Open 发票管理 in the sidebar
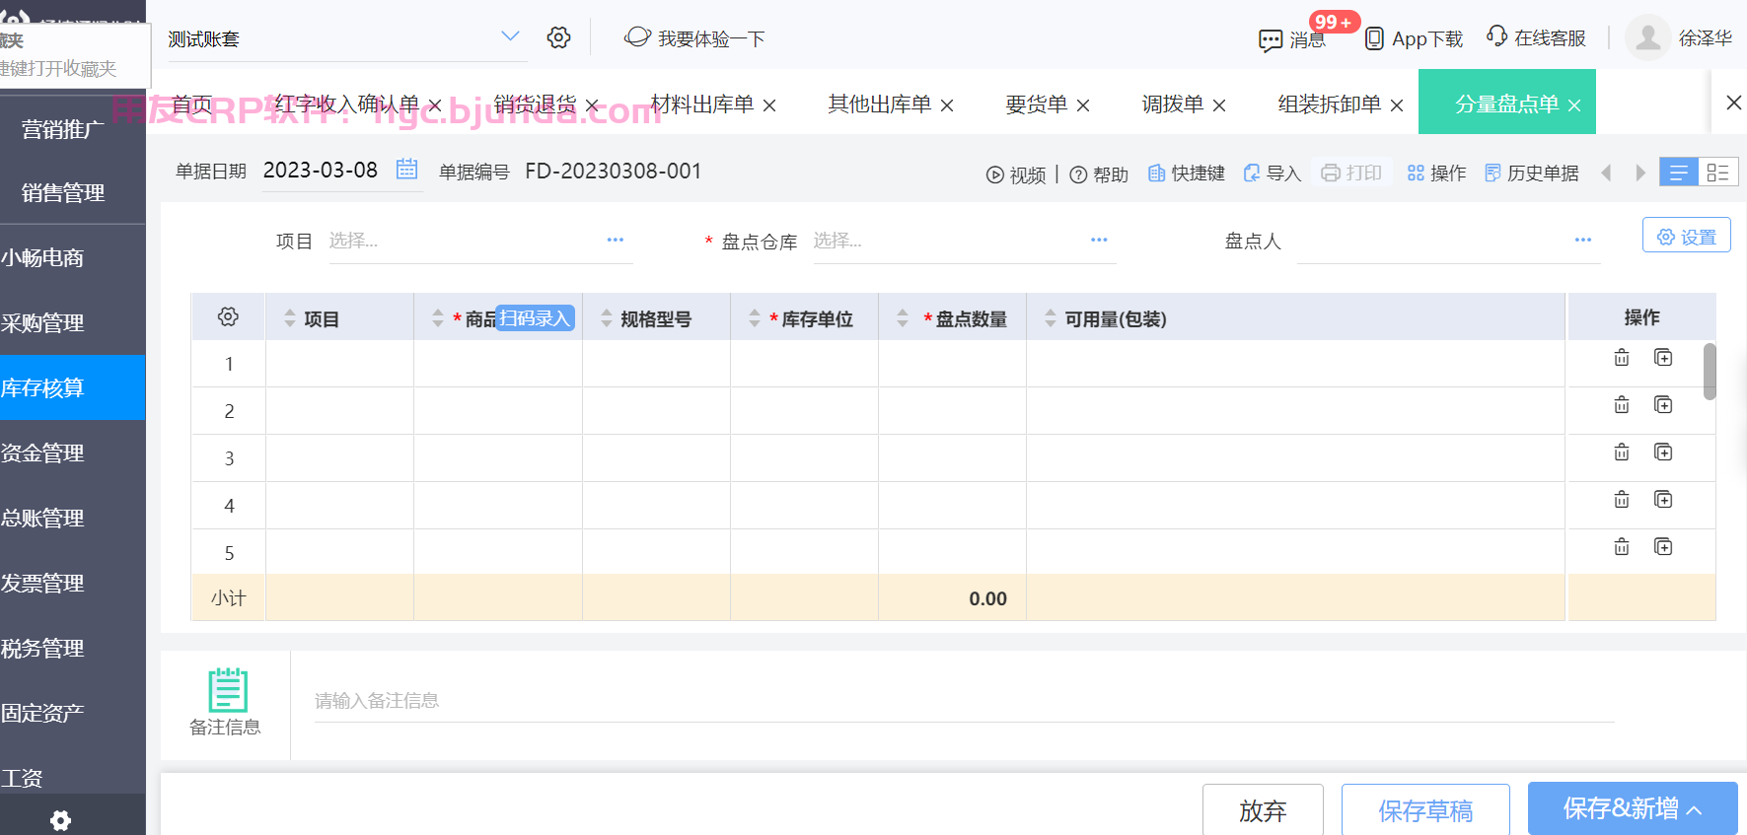The image size is (1747, 835). (x=42, y=583)
